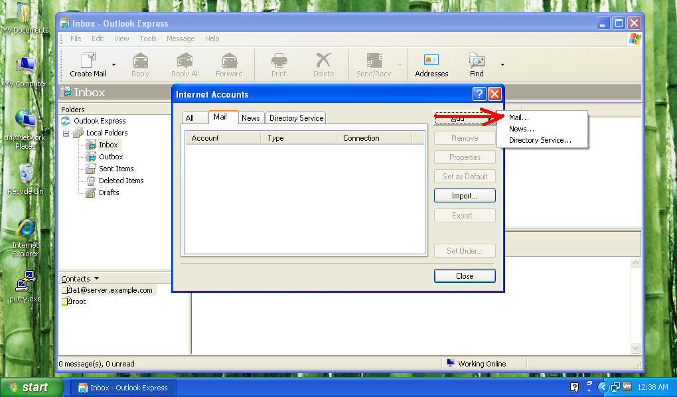
Task: Click the Internet Accounts help question icon
Action: [479, 94]
